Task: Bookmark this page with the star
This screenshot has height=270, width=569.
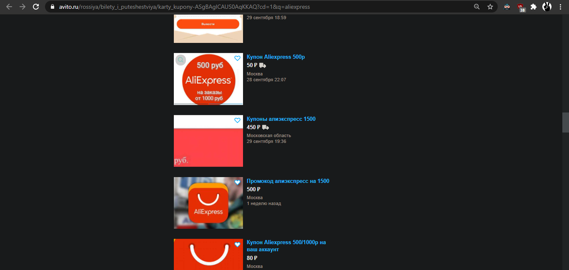Action: pos(490,7)
